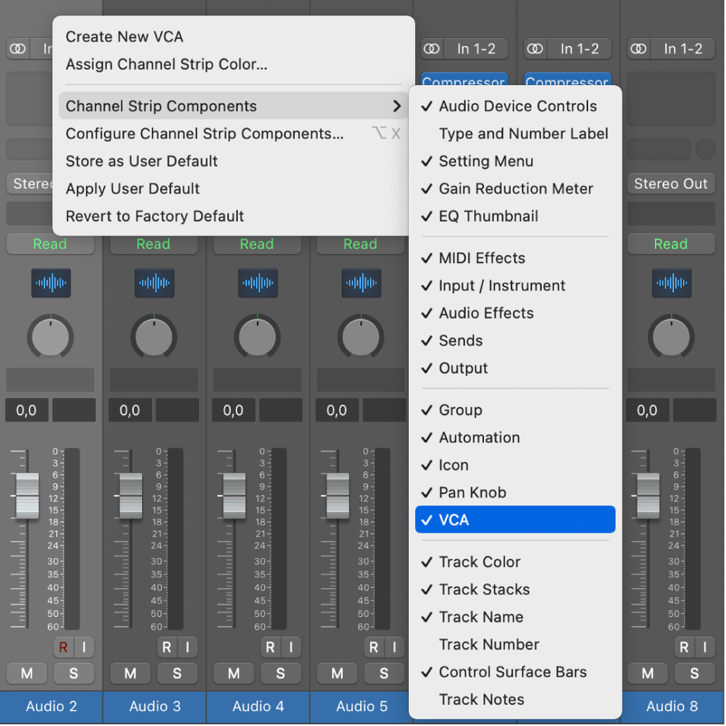This screenshot has height=726, width=726.
Task: Uncheck the VCA component
Action: tap(515, 520)
